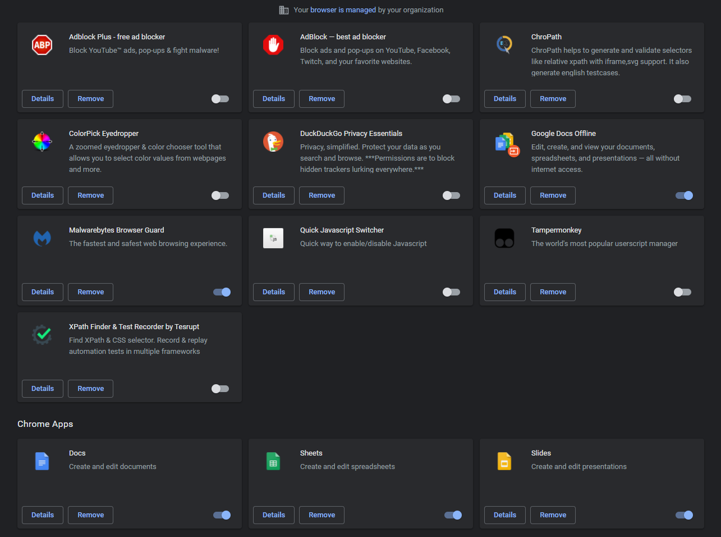Click the 'Tampermonkey' extension title
Viewport: 721px width, 537px height.
(557, 230)
